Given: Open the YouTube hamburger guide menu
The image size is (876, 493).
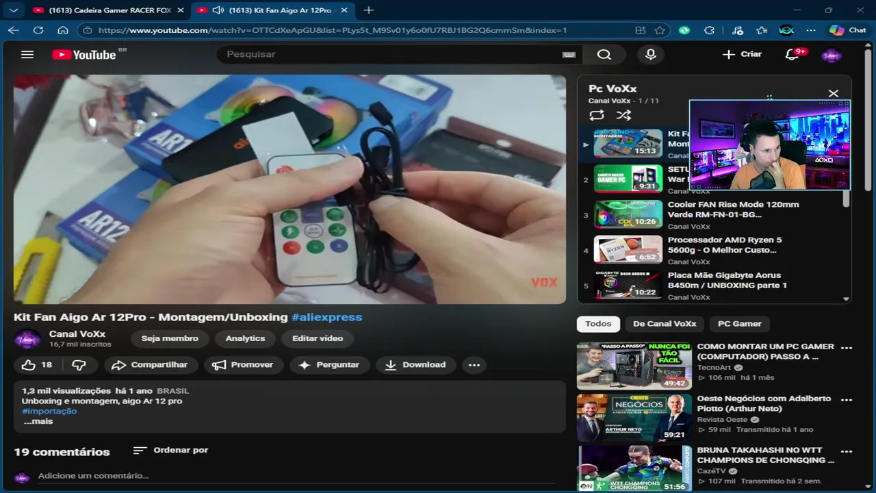Looking at the screenshot, I should [27, 54].
